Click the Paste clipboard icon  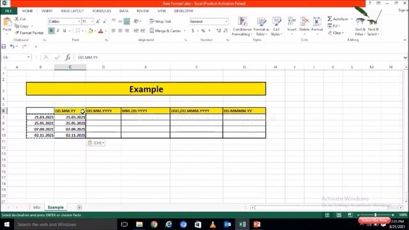pyautogui.click(x=7, y=22)
